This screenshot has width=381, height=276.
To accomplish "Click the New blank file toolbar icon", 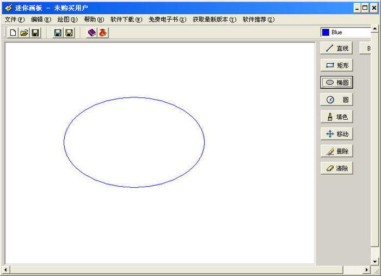I will (13, 33).
